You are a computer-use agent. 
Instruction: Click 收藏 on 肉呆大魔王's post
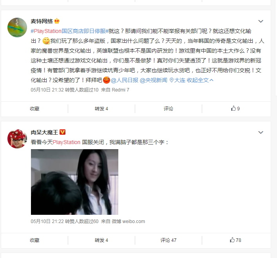[34, 240]
